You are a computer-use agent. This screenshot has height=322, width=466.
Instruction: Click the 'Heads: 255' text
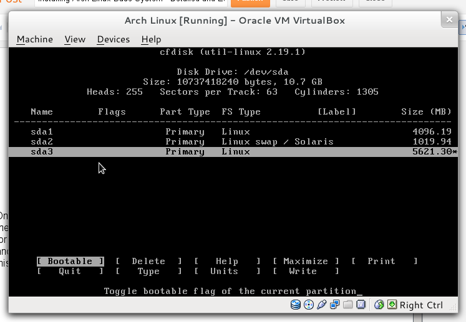[x=115, y=92]
